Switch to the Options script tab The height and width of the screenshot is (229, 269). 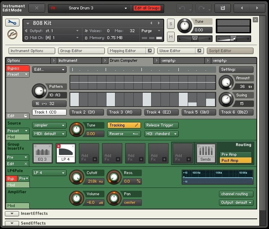coord(28,61)
